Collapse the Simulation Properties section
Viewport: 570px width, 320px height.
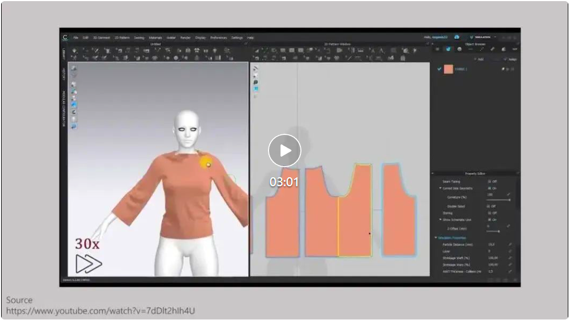(436, 237)
